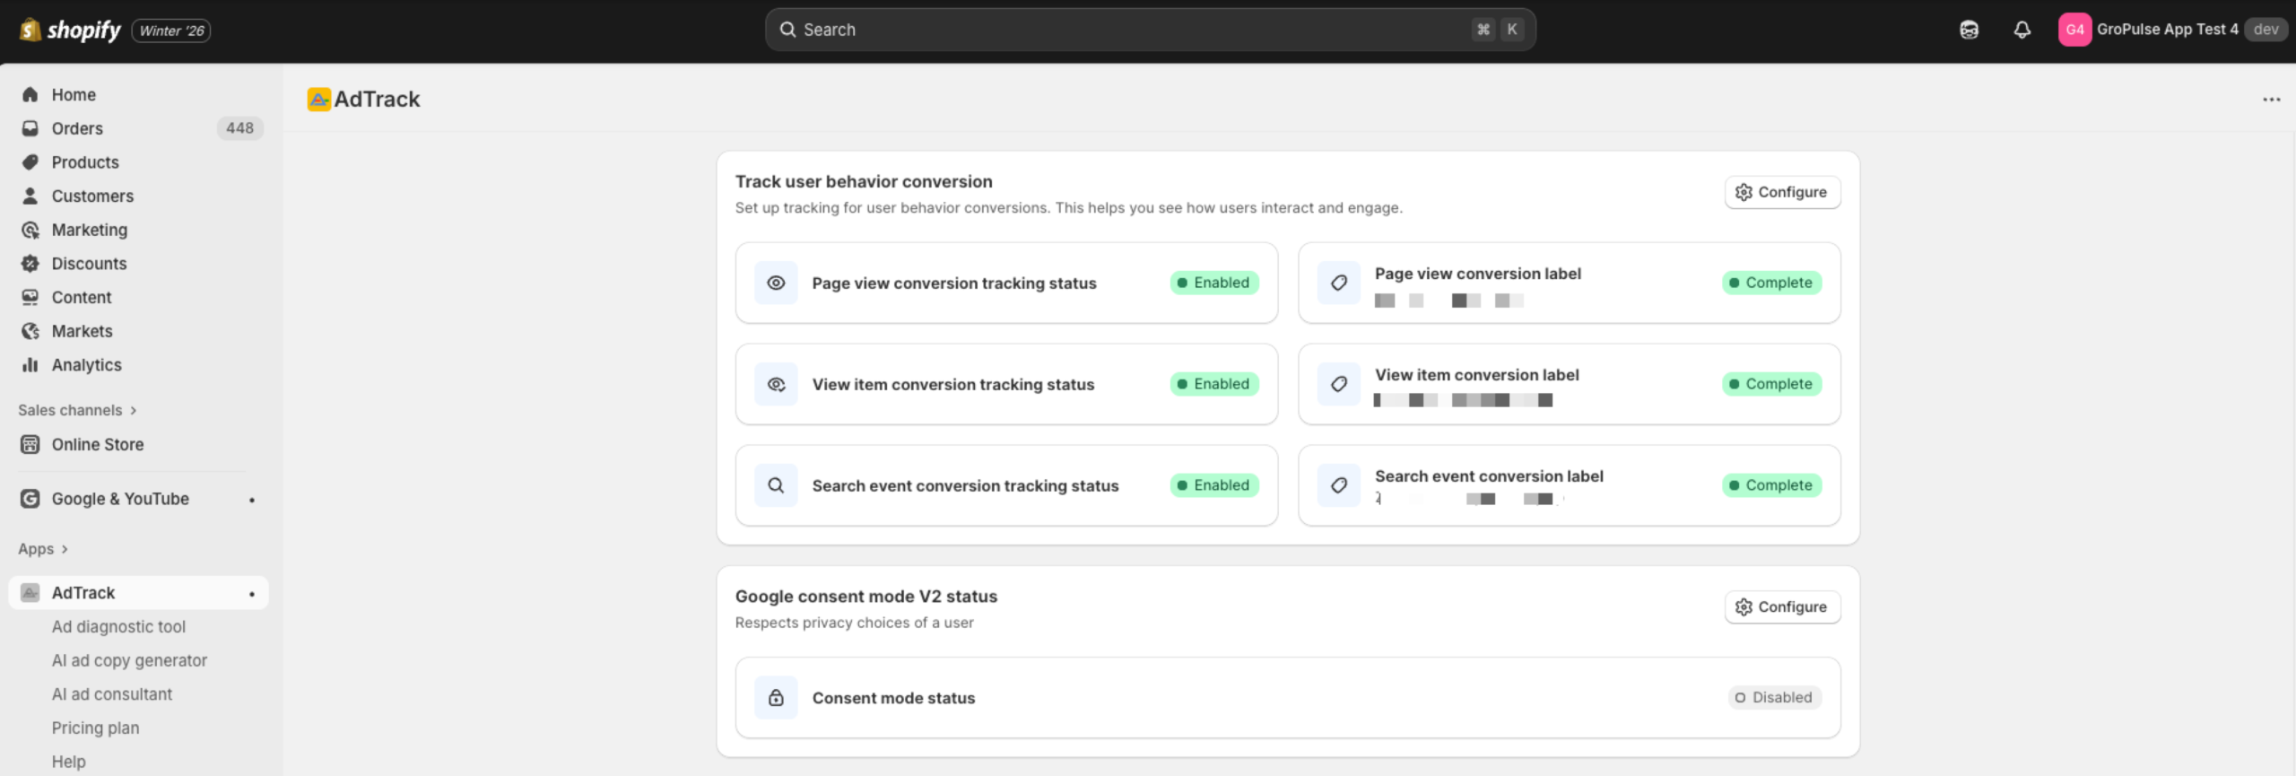The height and width of the screenshot is (776, 2296).
Task: Open Discounts in sidebar
Action: [x=139, y=264]
